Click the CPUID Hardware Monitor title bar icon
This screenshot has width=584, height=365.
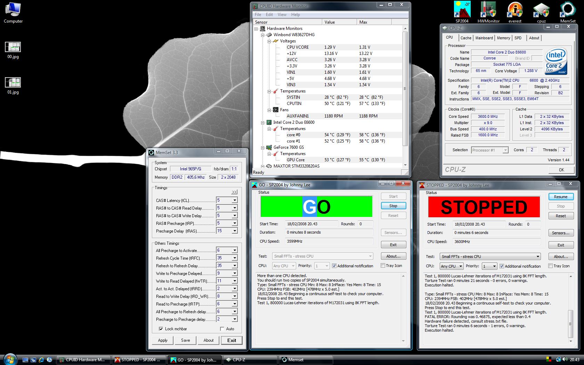click(255, 6)
